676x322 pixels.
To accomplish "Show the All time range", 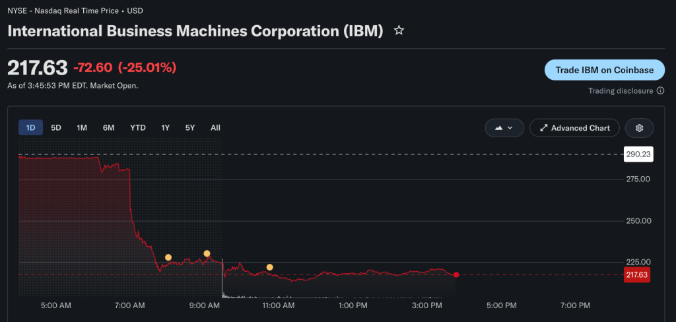I will 216,127.
